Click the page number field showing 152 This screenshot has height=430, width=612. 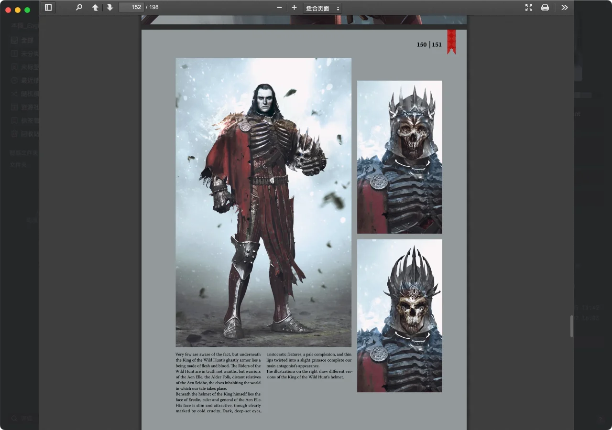click(131, 7)
